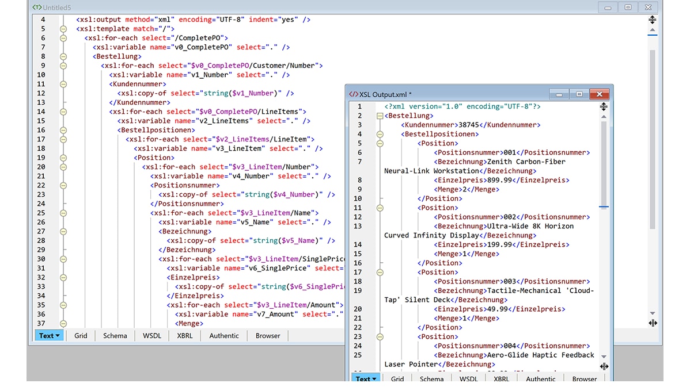The image size is (690, 387).
Task: Click the XSL Output.xml title bar icon
Action: 354,94
